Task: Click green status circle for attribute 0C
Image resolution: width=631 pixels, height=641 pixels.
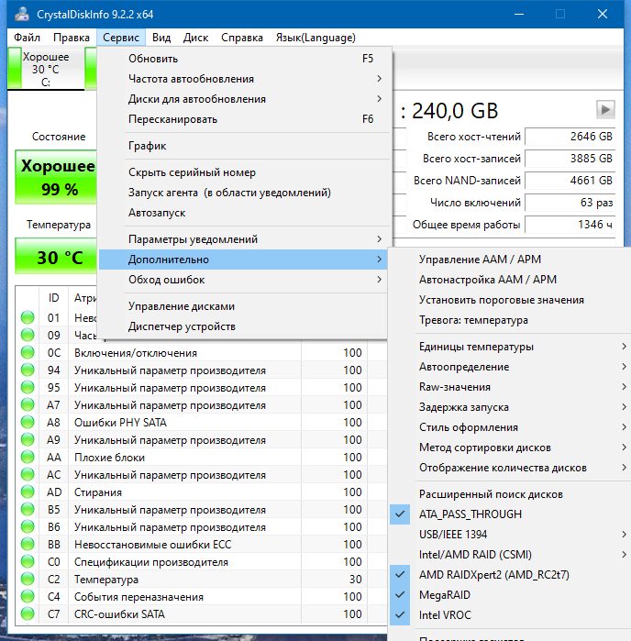Action: click(28, 352)
